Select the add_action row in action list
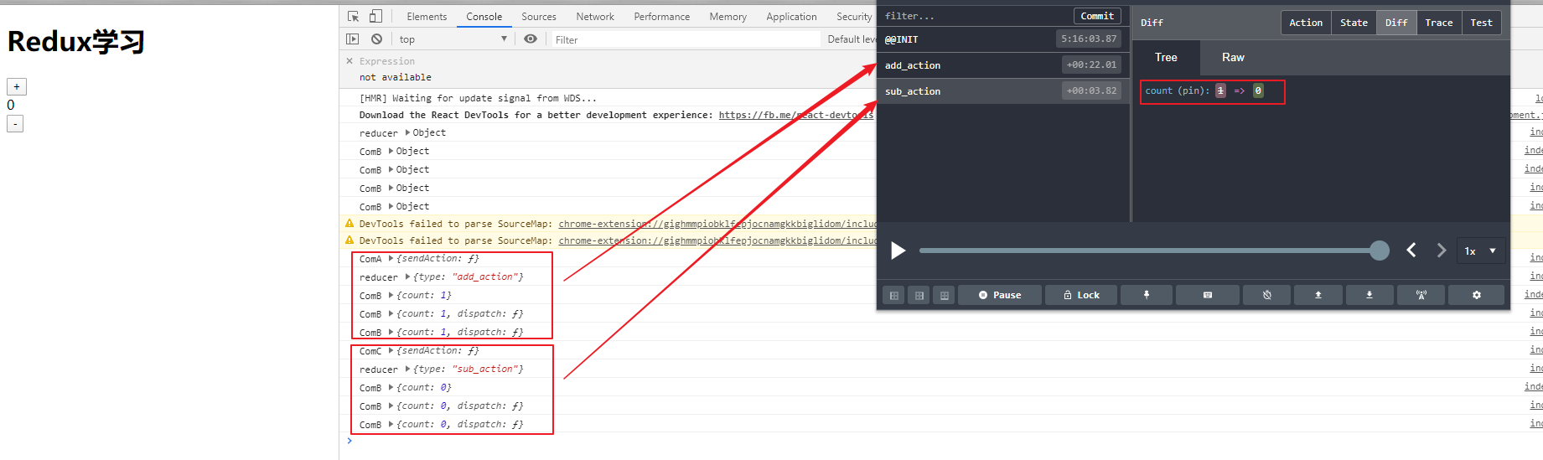This screenshot has width=1543, height=460. pos(1003,65)
